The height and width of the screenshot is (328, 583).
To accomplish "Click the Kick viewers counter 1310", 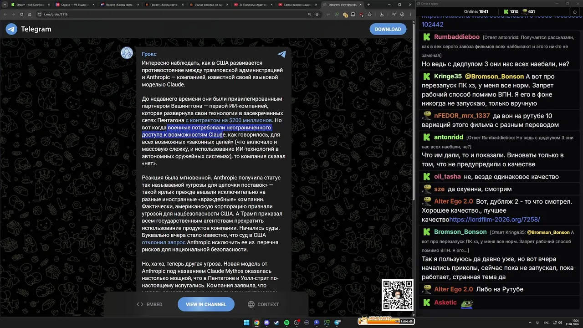I will [511, 11].
